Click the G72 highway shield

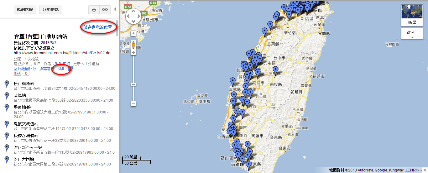(x=128, y=7)
